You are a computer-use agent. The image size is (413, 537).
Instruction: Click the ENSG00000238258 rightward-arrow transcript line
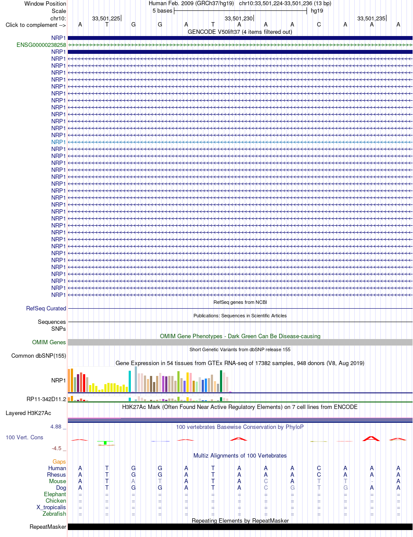tap(240, 45)
